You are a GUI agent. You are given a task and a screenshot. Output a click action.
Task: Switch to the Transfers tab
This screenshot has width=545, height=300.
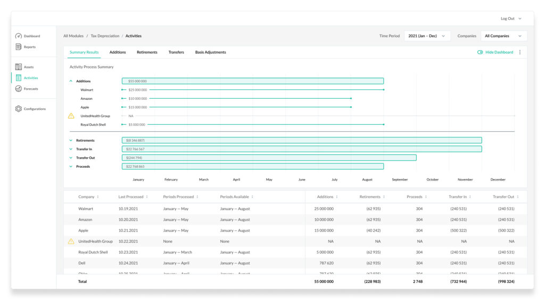176,53
